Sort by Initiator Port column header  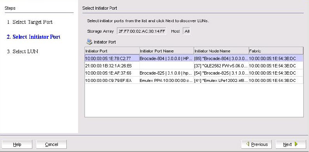tap(112, 51)
